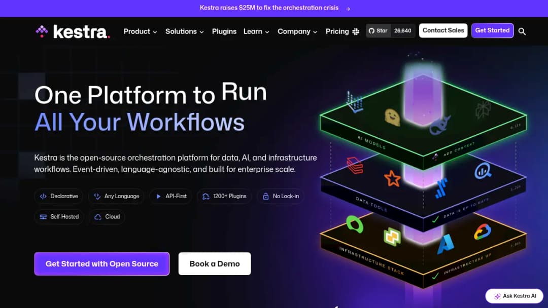Click the Slack icon beside Pricing
Viewport: 548px width, 308px height.
[356, 32]
